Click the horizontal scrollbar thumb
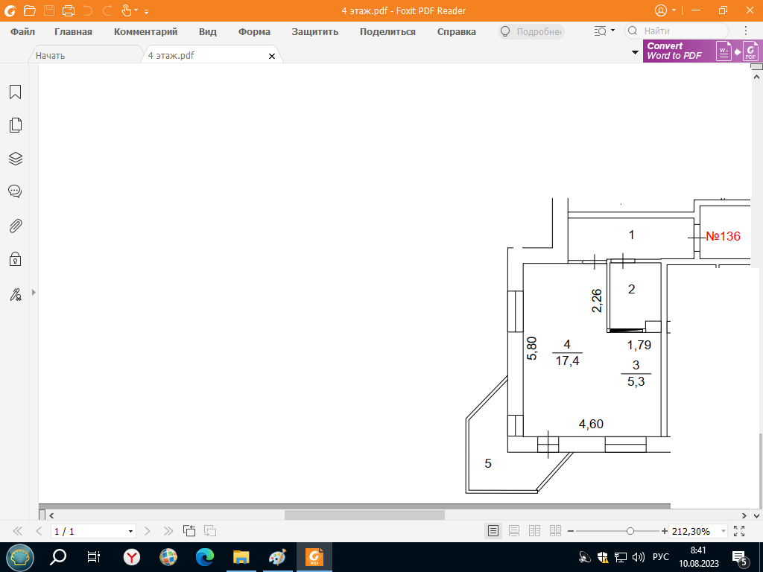The image size is (763, 572). pyautogui.click(x=364, y=515)
